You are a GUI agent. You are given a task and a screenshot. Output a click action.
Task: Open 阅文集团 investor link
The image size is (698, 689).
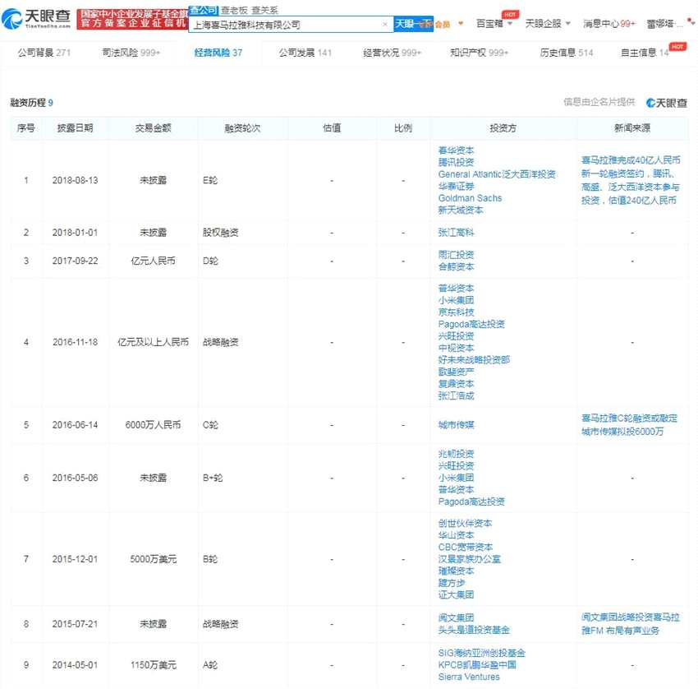[x=456, y=618]
